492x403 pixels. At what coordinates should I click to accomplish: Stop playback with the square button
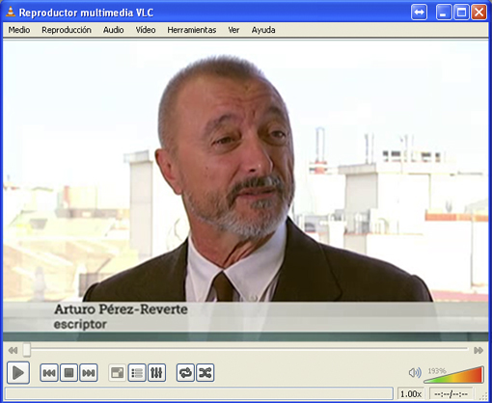click(68, 373)
